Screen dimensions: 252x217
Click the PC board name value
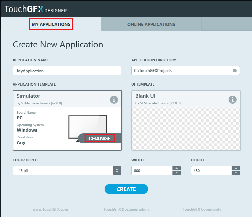20,118
